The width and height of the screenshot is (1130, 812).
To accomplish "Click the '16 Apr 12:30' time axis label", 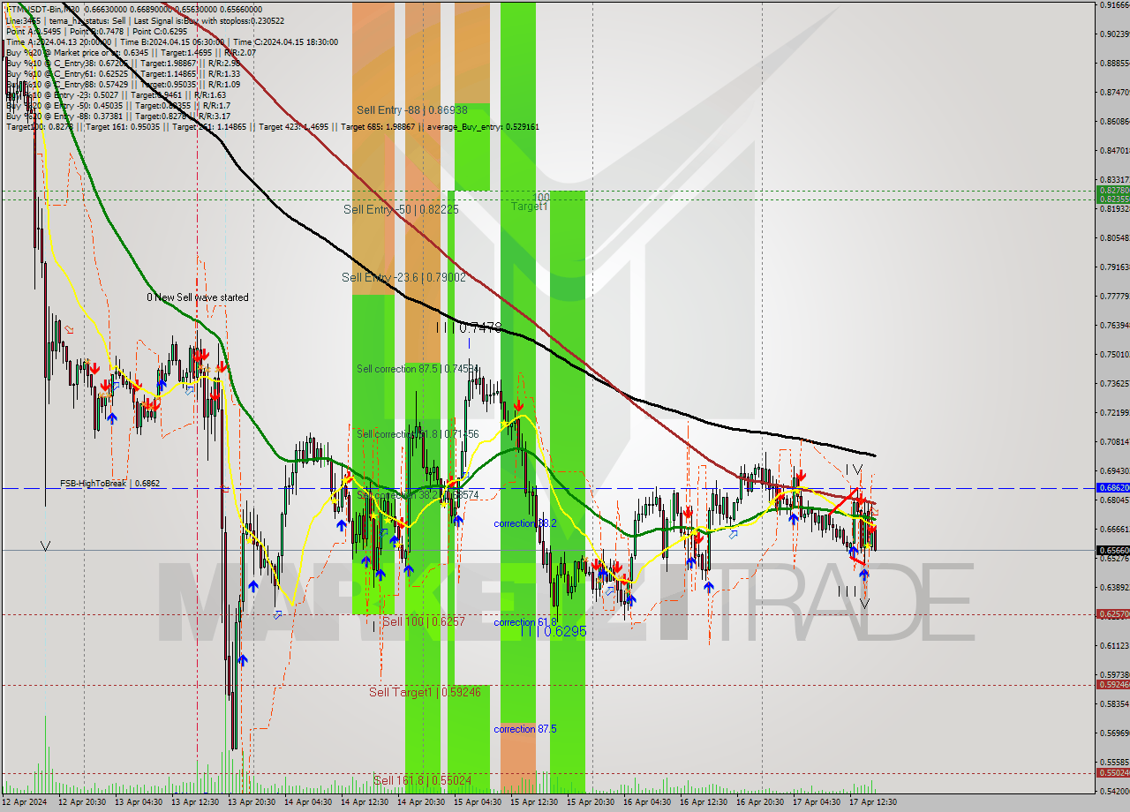I will click(x=704, y=802).
